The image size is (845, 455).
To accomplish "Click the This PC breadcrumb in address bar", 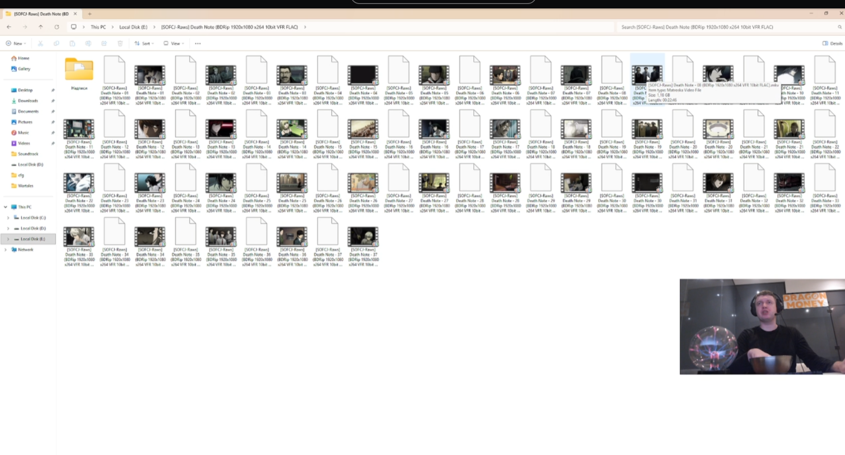I will pos(98,27).
